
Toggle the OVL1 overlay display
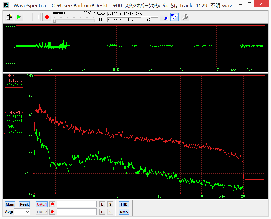(42, 204)
